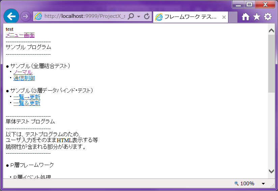Click the Forward navigation arrow

(25, 16)
